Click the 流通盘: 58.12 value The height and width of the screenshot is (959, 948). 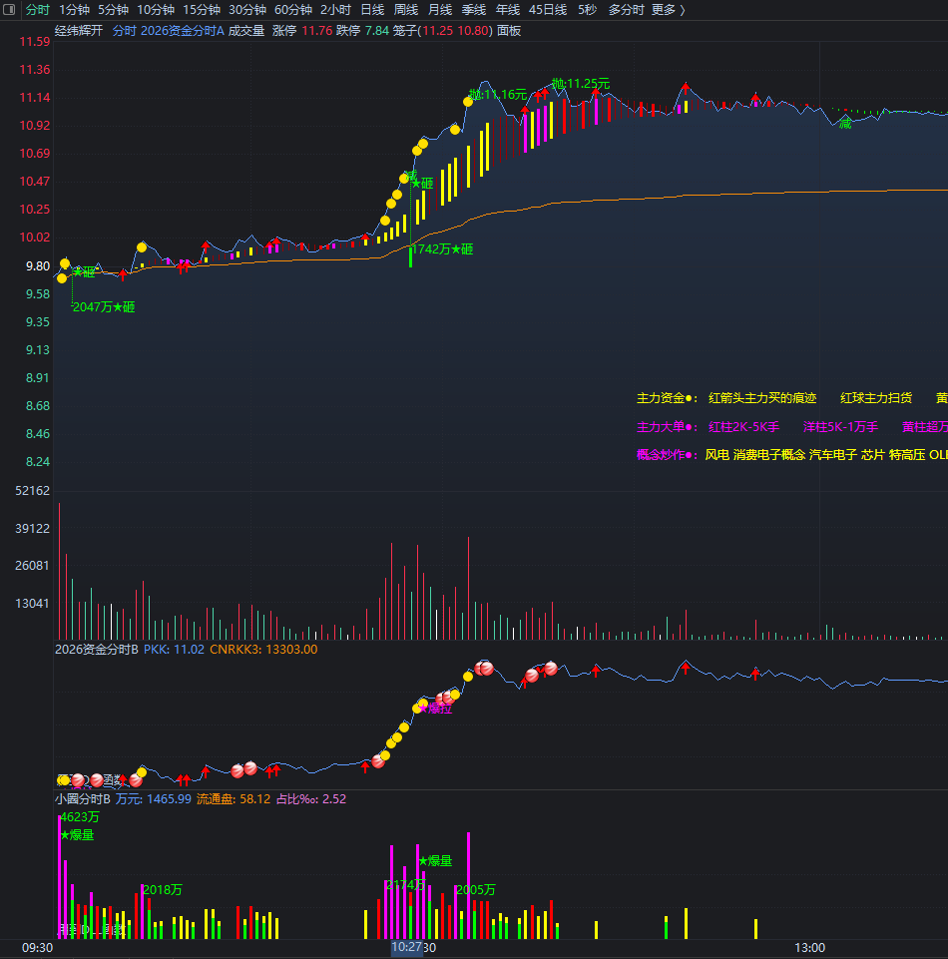pyautogui.click(x=234, y=799)
